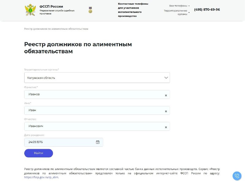Clear the Имя field with the x icon
245x181 pixels.
(x=166, y=111)
